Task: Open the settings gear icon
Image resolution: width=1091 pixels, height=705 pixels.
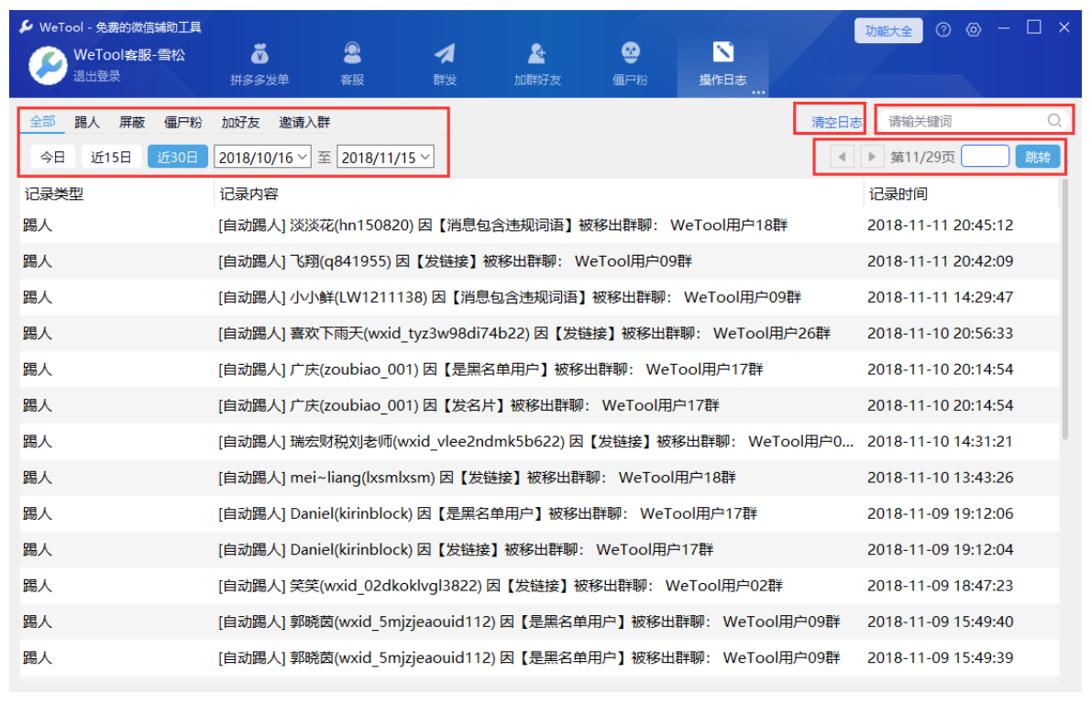Action: pyautogui.click(x=974, y=30)
